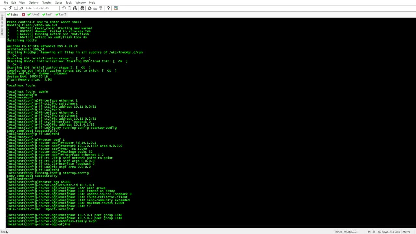Image resolution: width=416 pixels, height=234 pixels.
Task: Click the 'Xterm' status bar entry
Action: (x=406, y=232)
